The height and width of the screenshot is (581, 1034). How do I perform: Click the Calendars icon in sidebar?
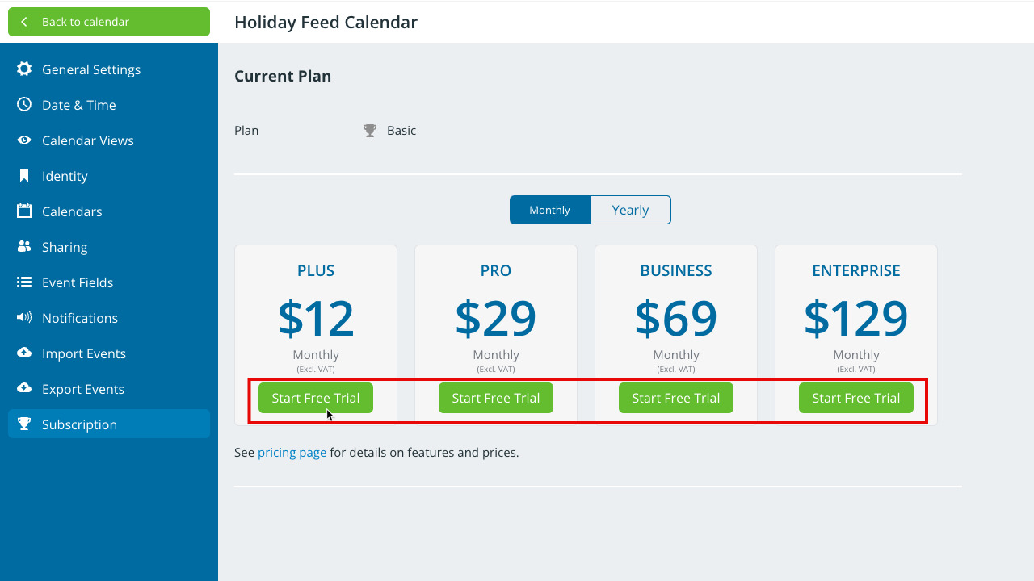pyautogui.click(x=24, y=211)
